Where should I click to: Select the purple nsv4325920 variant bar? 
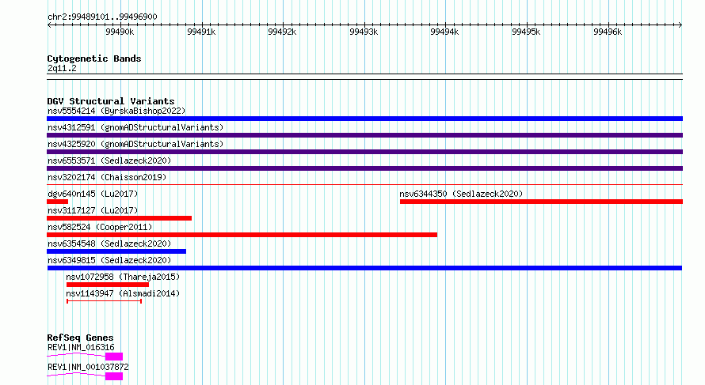click(364, 152)
